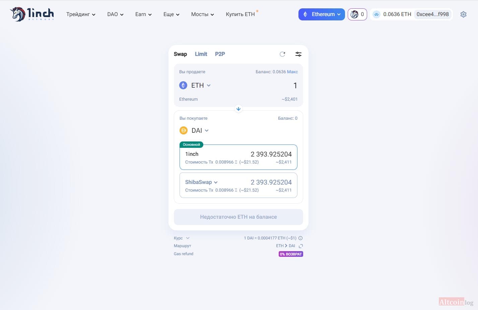Click the 0.0636 ETH balance in header
This screenshot has width=478, height=310.
pyautogui.click(x=397, y=14)
